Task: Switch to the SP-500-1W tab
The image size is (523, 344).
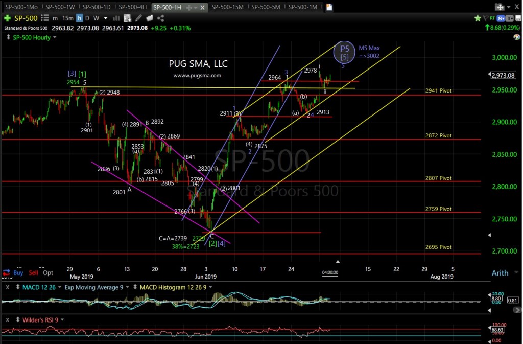Action: tap(60, 7)
